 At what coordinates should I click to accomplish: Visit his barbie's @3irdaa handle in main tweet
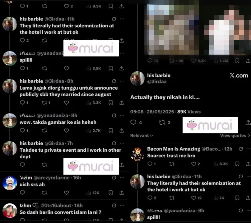tap(157, 82)
